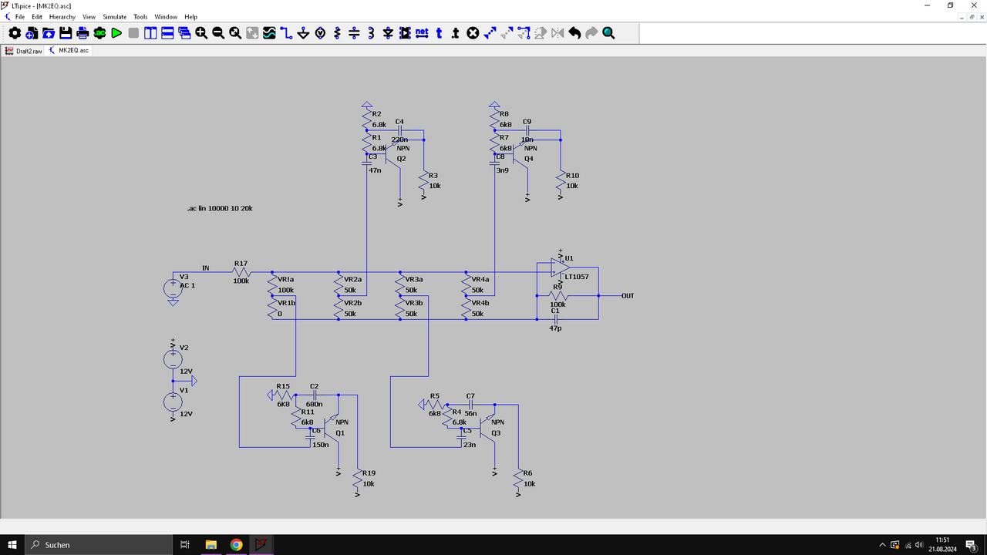987x555 pixels.
Task: Switch to the Draft2.raw tab
Action: (x=24, y=50)
